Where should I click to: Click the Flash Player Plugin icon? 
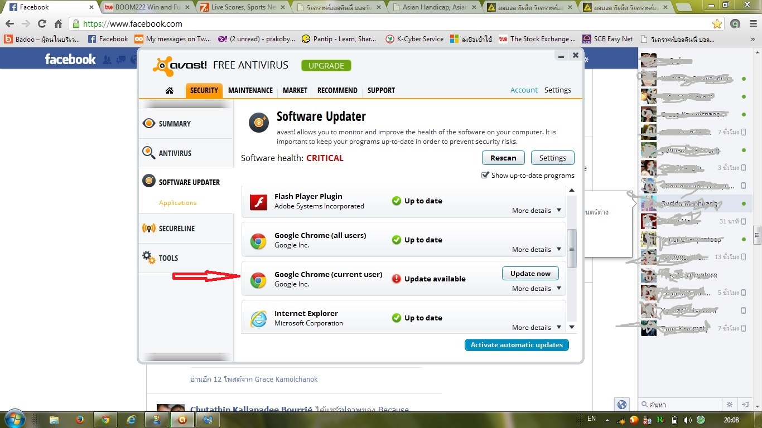coord(258,201)
